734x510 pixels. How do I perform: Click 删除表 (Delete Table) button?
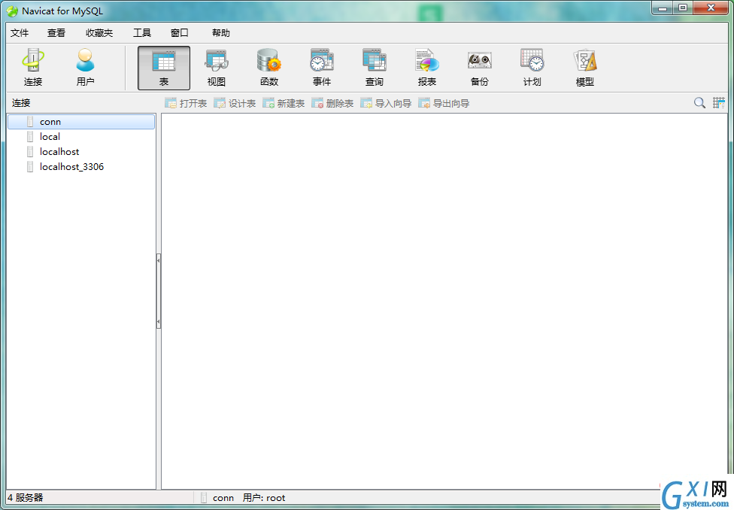tap(332, 104)
